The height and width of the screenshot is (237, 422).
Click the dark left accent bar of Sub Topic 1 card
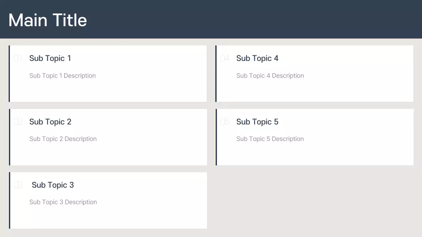9,74
